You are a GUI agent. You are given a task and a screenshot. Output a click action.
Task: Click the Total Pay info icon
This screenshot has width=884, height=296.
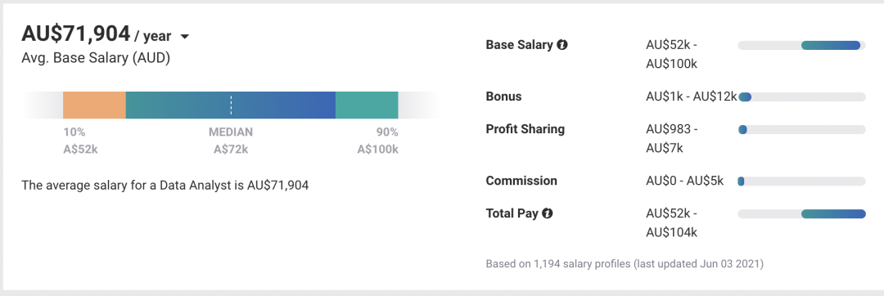coord(547,213)
